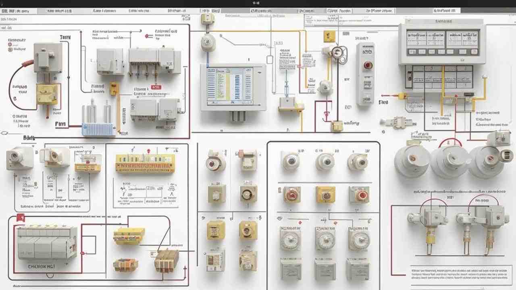Image resolution: width=516 pixels, height=290 pixels.
Task: Select the large gray circuit breaker block
Action: [46, 242]
